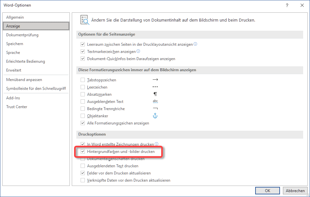The width and height of the screenshot is (310, 197).
Task: Enable Ausgeblendeten Text display checkbox
Action: tap(83, 102)
